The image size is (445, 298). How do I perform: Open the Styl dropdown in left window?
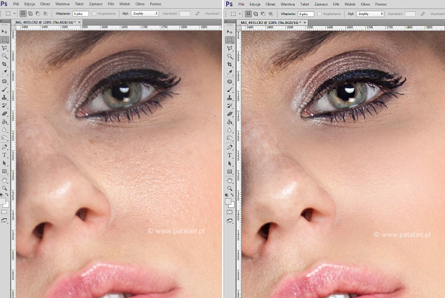tap(145, 14)
